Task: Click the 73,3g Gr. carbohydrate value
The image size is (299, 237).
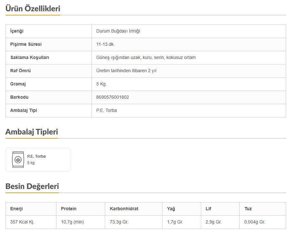Action: pos(119,222)
